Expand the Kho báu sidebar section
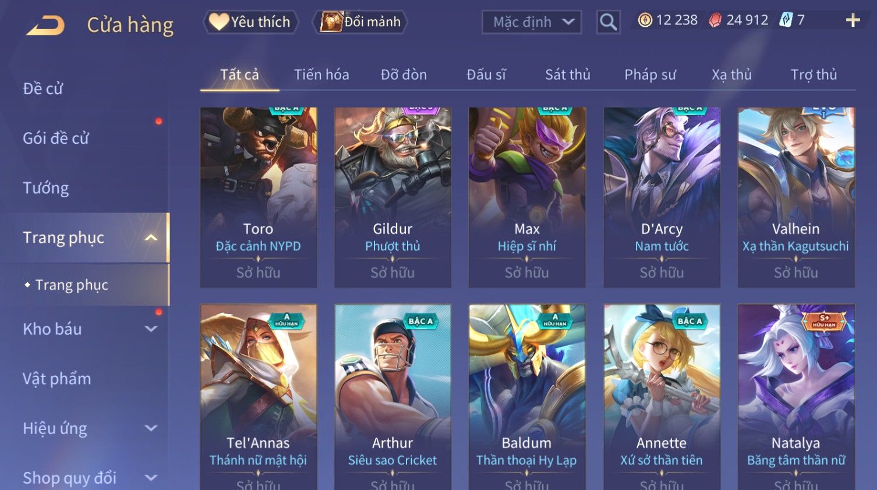Viewport: 877px width, 490px height. [x=151, y=329]
